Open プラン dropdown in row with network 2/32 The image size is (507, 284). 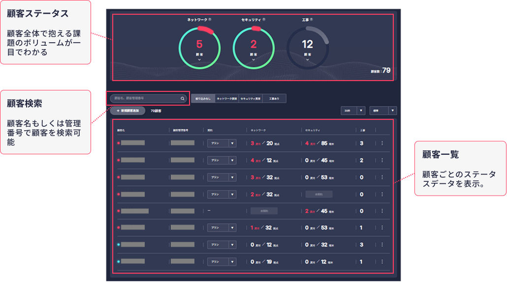coord(222,195)
